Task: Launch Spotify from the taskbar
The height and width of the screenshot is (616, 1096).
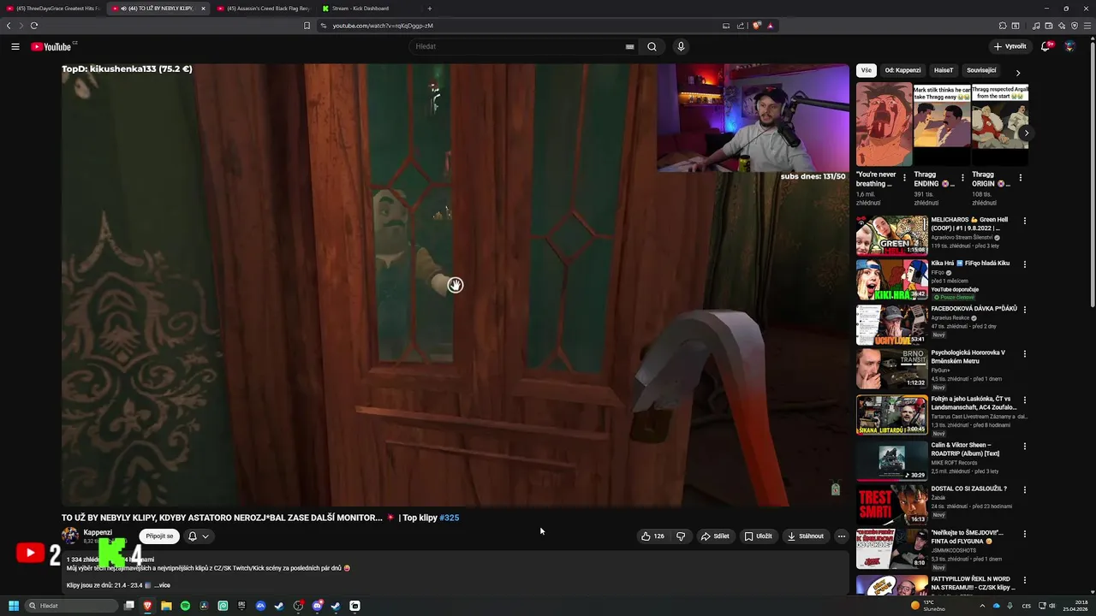Action: coord(185,606)
